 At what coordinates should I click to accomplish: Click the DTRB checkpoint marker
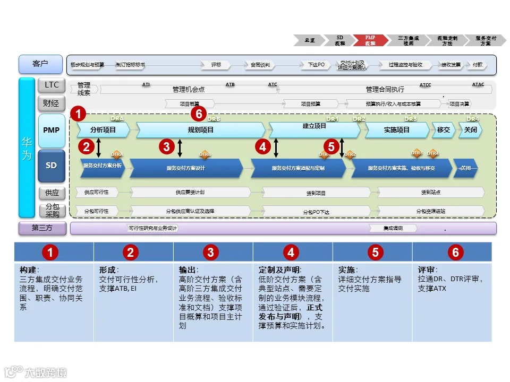pos(205,154)
